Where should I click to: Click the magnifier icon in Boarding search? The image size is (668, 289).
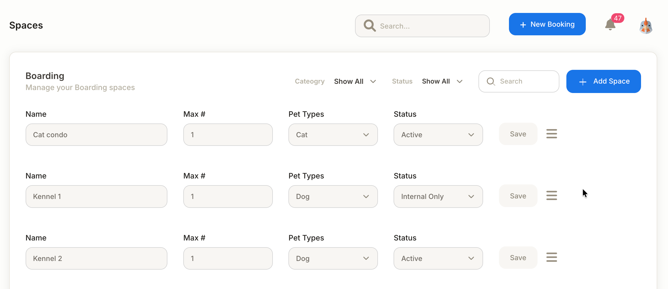coord(491,81)
